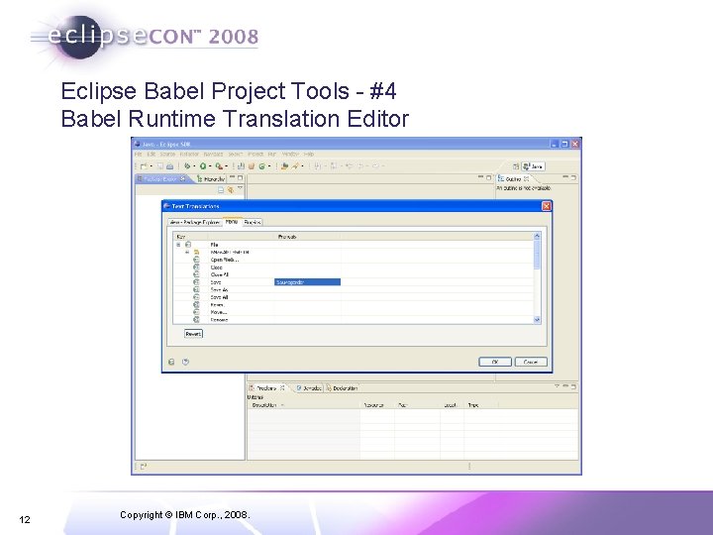Click Collapse All in Package Explorer toolbar
The image size is (713, 535).
coord(221,190)
